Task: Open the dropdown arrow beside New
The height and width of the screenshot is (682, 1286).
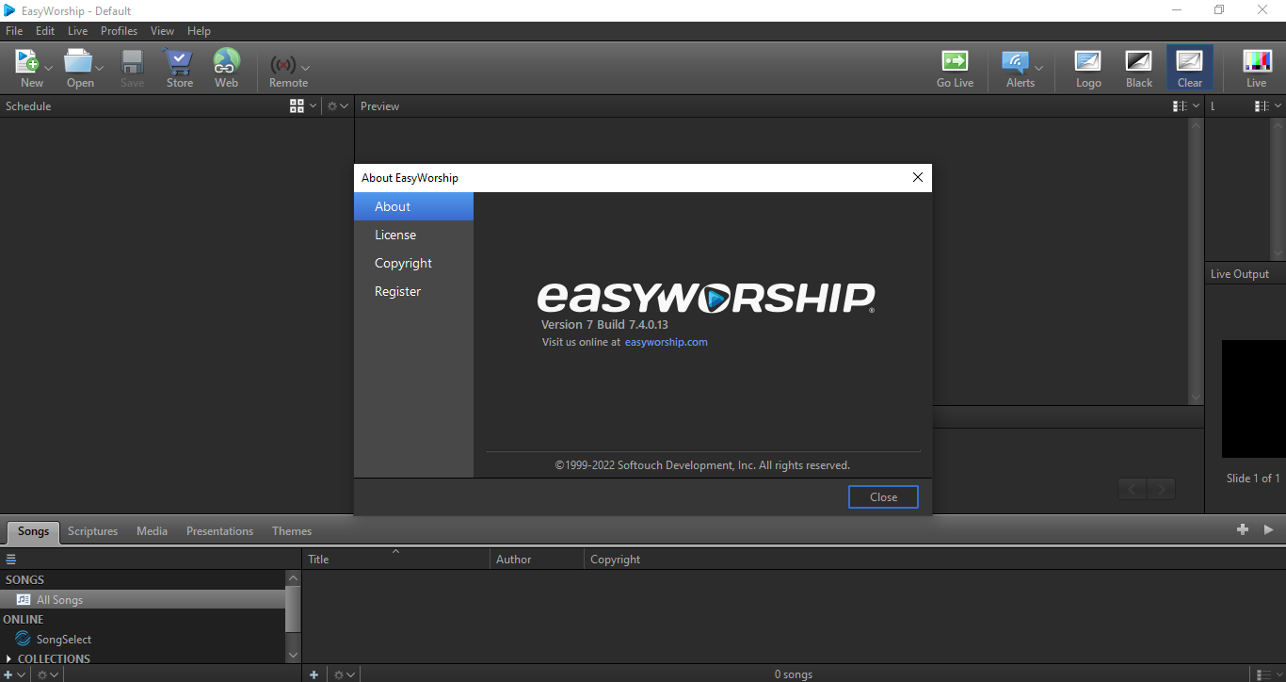Action: tap(48, 68)
